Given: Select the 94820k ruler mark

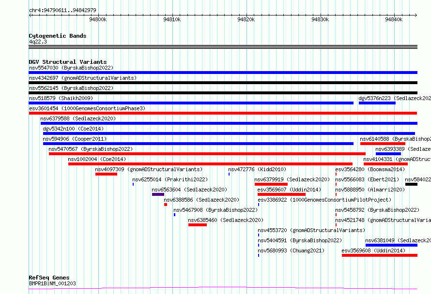Looking at the screenshot, I should (x=246, y=19).
